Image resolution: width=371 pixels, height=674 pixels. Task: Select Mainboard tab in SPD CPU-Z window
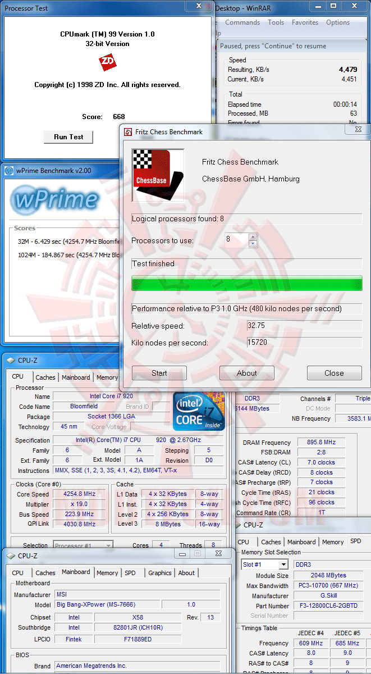(301, 542)
